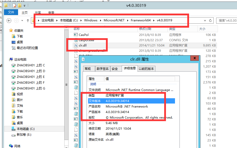Select the clr.dll file row
The image size is (237, 148).
click(x=145, y=45)
